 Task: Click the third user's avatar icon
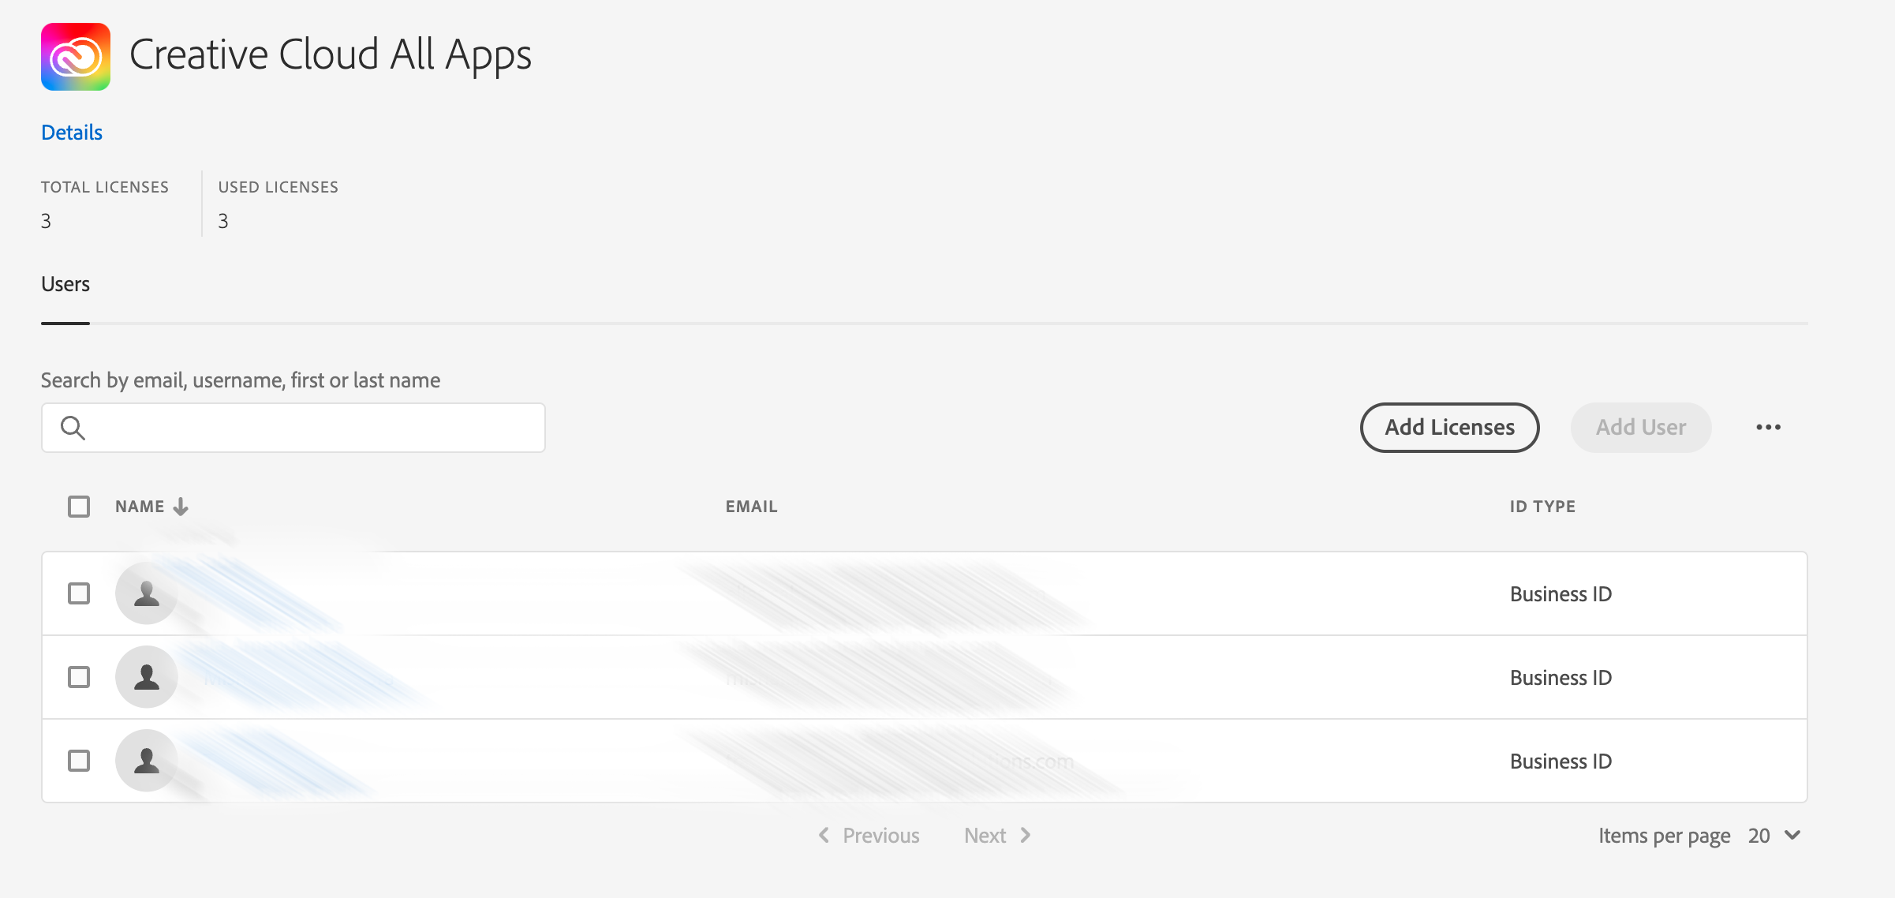[146, 761]
